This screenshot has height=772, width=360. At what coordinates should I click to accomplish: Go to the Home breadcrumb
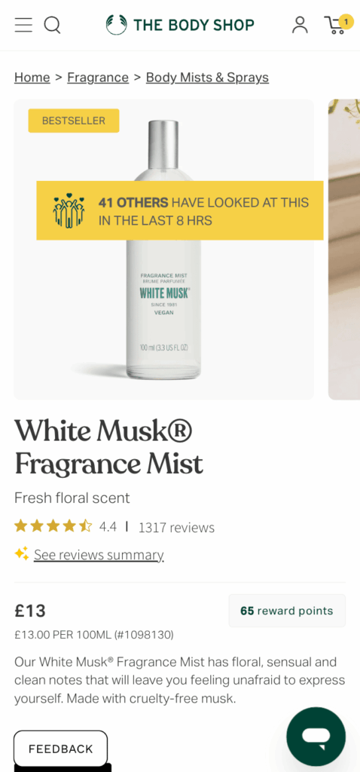pos(32,78)
